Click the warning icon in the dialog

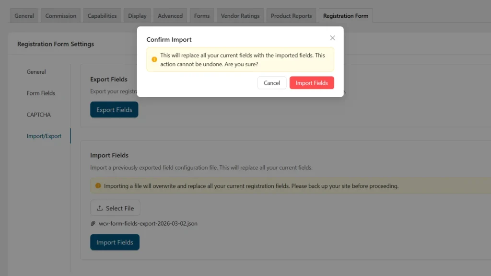point(154,59)
